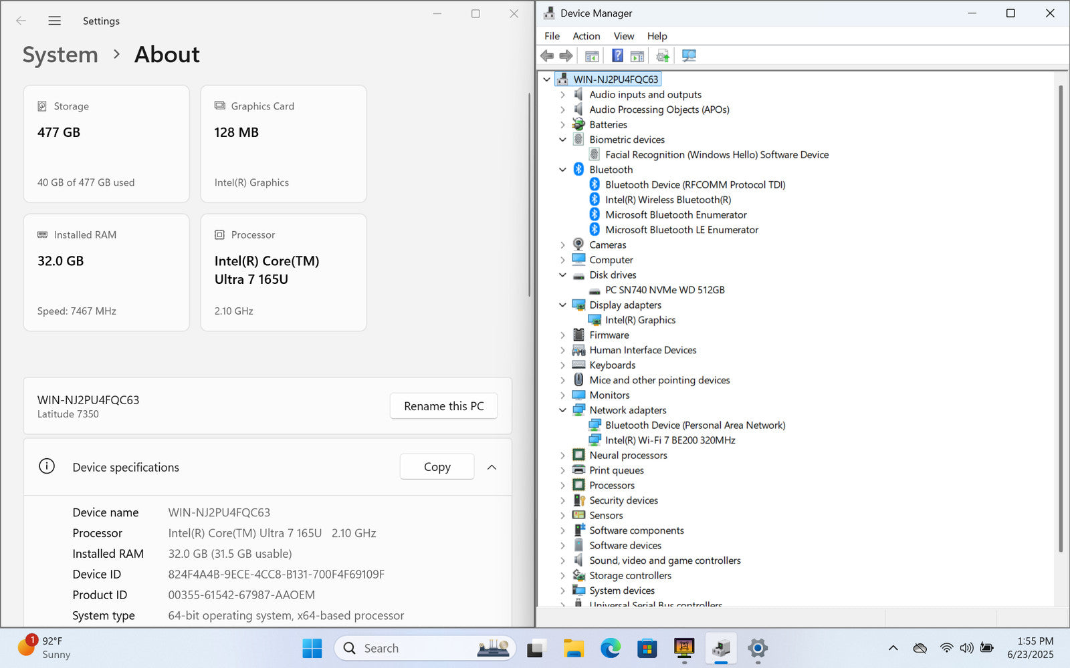This screenshot has width=1070, height=668.
Task: Click Show/Hide Action Pane toolbar icon
Action: tap(637, 56)
